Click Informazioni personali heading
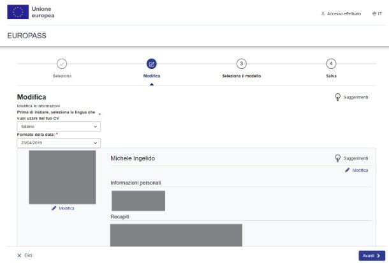 point(136,183)
